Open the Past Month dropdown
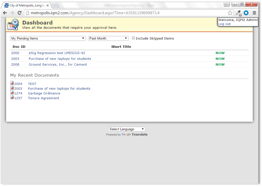Image resolution: width=262 pixels, height=186 pixels. click(x=108, y=38)
